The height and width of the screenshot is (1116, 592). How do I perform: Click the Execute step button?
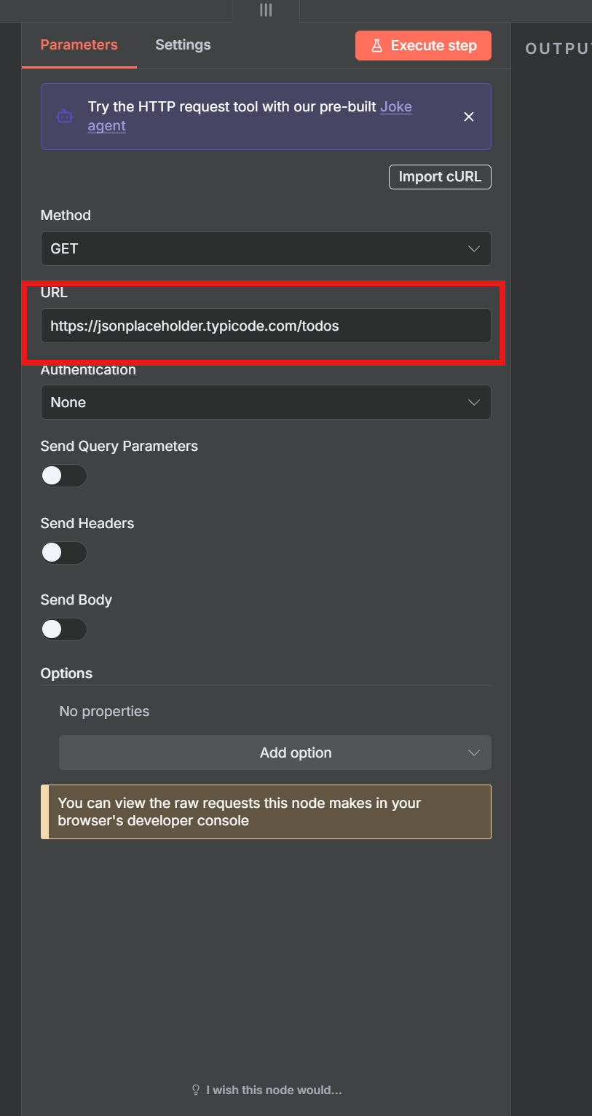pos(423,45)
